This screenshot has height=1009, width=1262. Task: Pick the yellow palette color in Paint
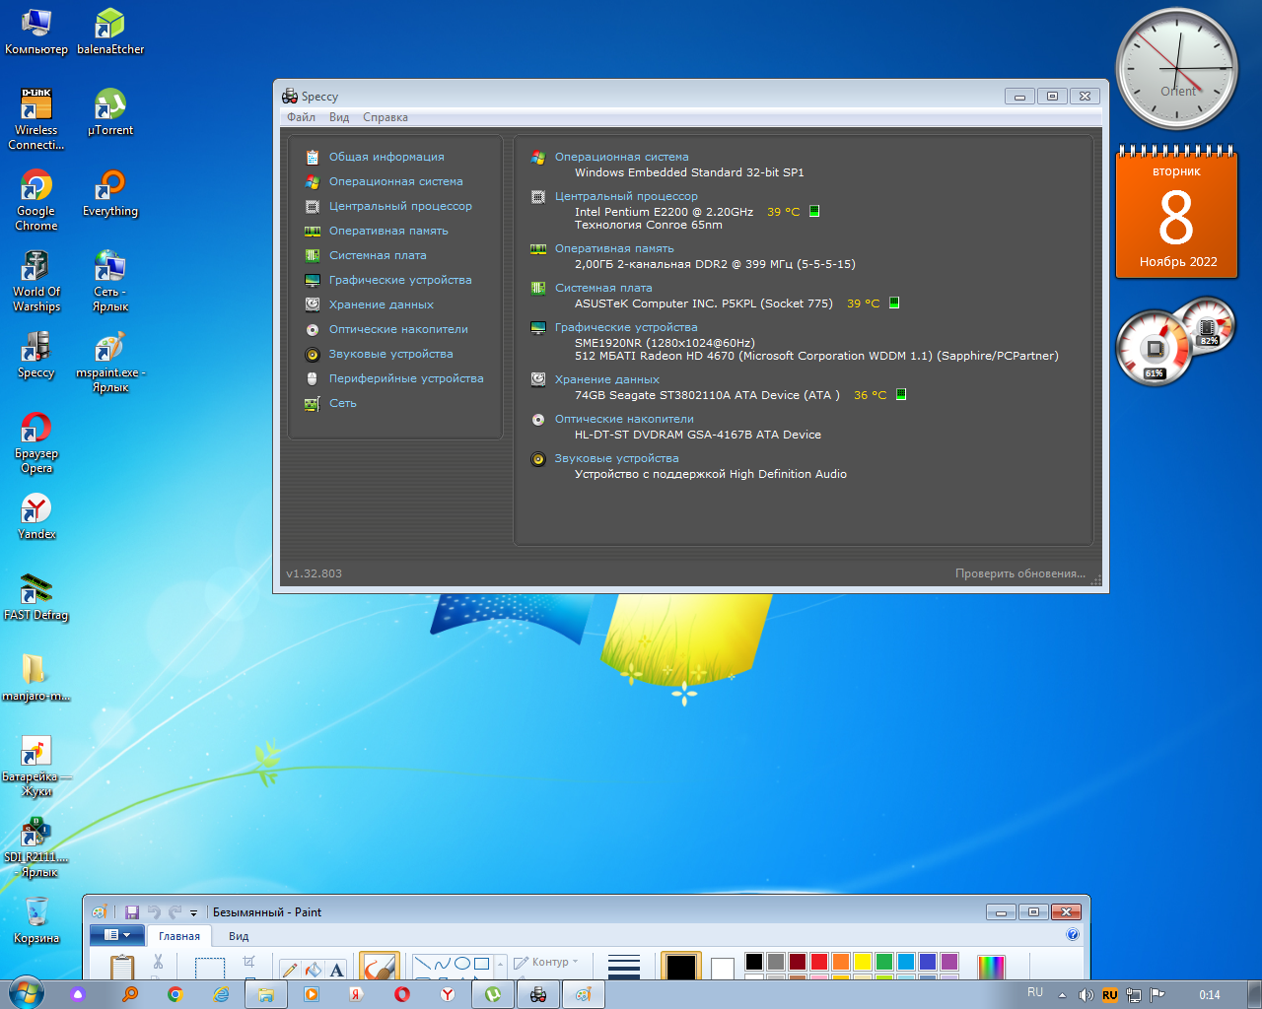[x=863, y=962]
